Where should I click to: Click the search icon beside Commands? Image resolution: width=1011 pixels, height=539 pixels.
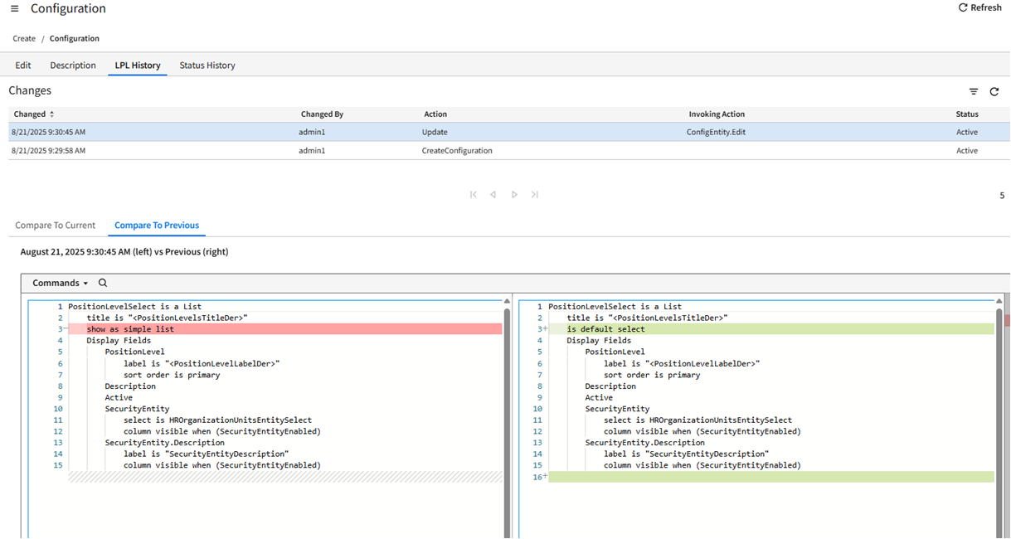(103, 283)
